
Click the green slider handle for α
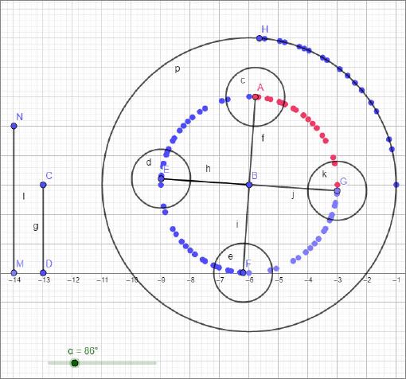[75, 363]
